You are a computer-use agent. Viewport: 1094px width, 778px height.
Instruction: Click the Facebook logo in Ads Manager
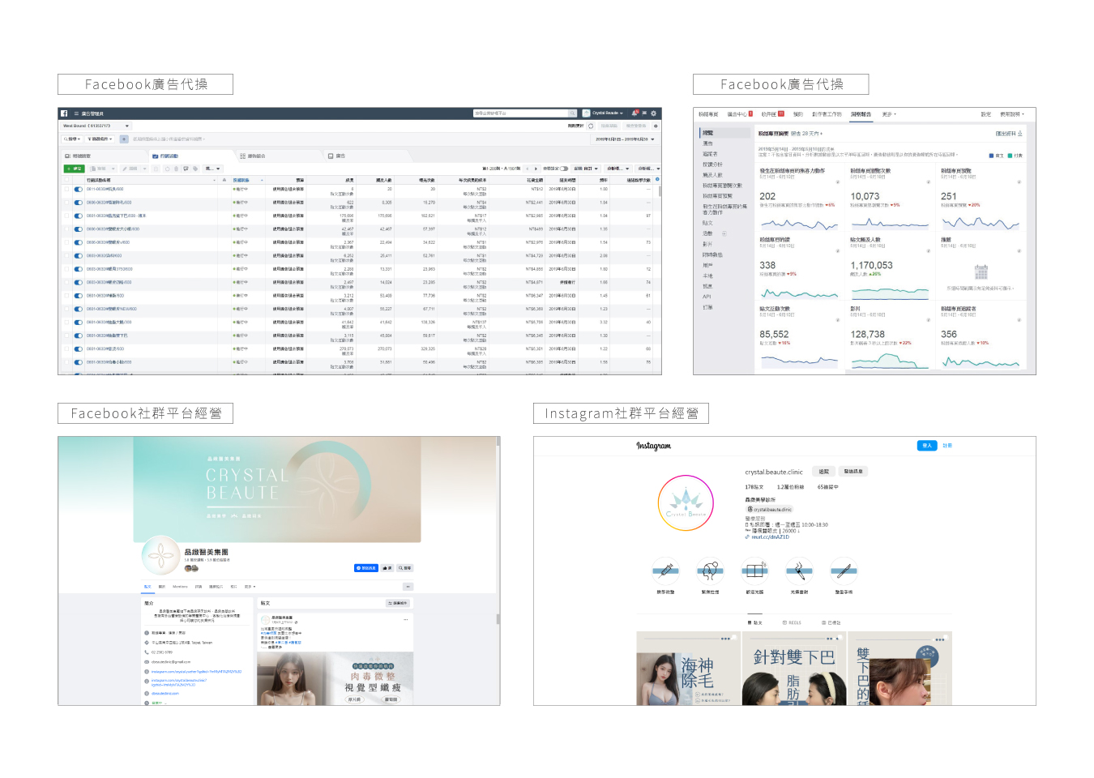(64, 113)
